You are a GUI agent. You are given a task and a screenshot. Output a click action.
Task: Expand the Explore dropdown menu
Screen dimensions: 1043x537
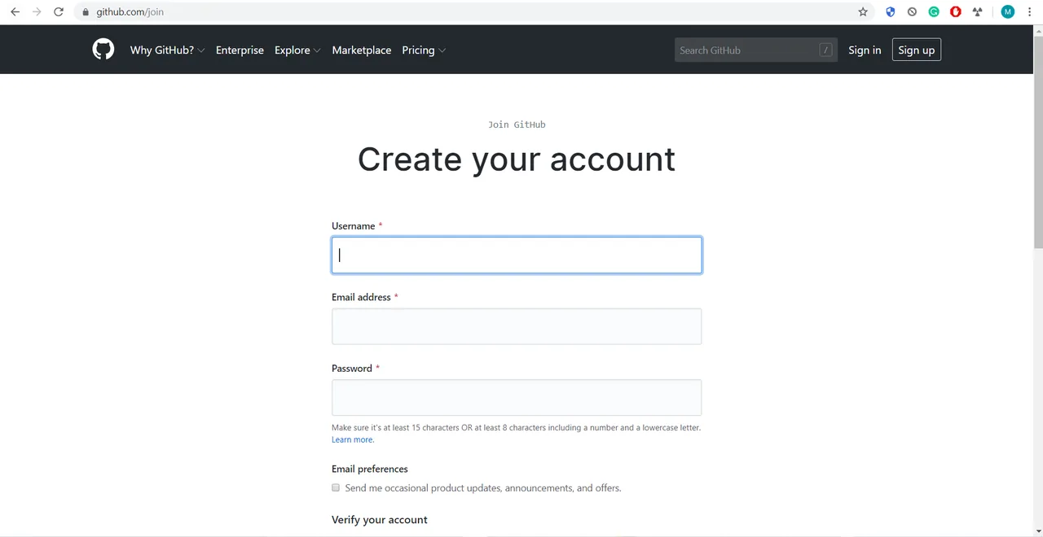point(297,50)
